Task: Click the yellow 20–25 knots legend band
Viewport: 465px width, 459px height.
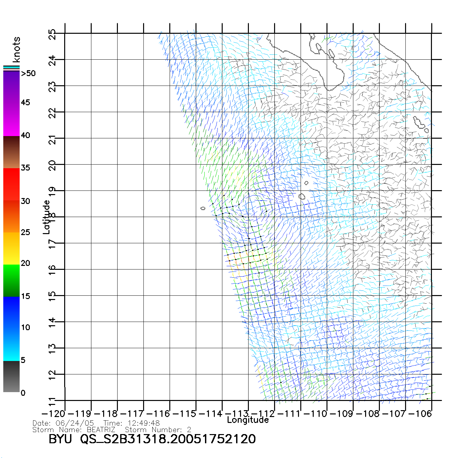Action: [x=11, y=248]
